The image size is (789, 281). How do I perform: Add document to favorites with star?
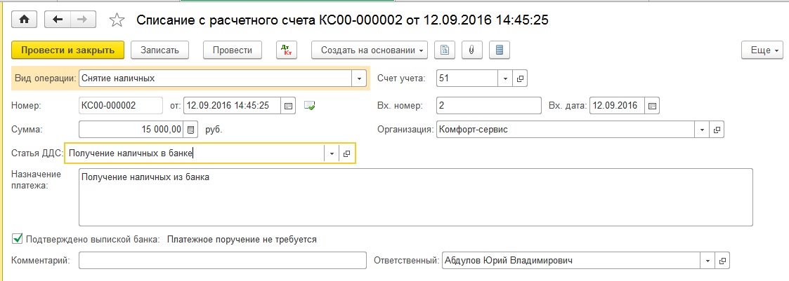(118, 20)
